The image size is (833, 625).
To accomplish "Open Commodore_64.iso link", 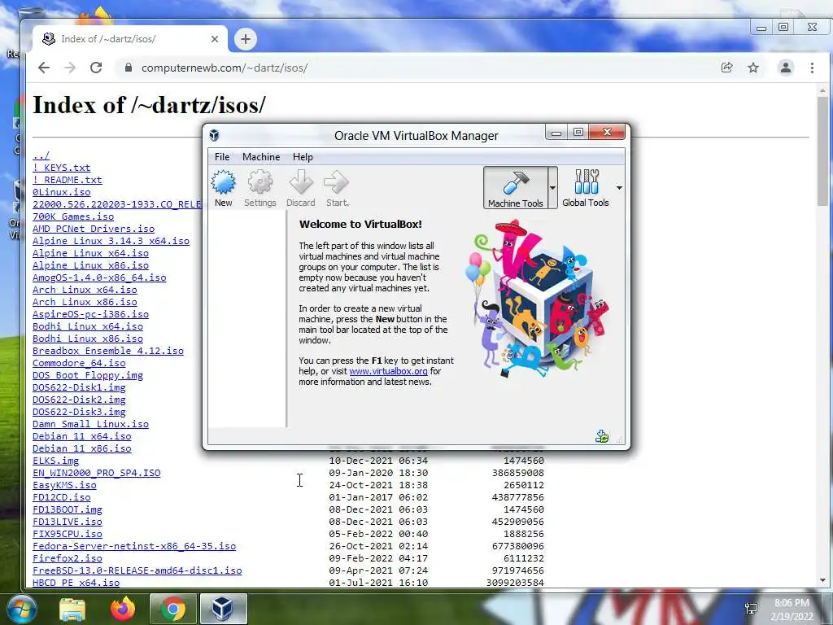I will [79, 363].
